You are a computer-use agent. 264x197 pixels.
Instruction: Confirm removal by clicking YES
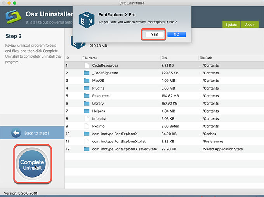click(155, 34)
